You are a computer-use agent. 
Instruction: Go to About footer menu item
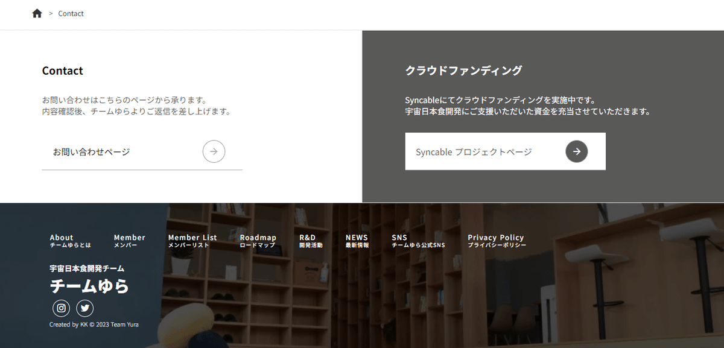tap(70, 241)
